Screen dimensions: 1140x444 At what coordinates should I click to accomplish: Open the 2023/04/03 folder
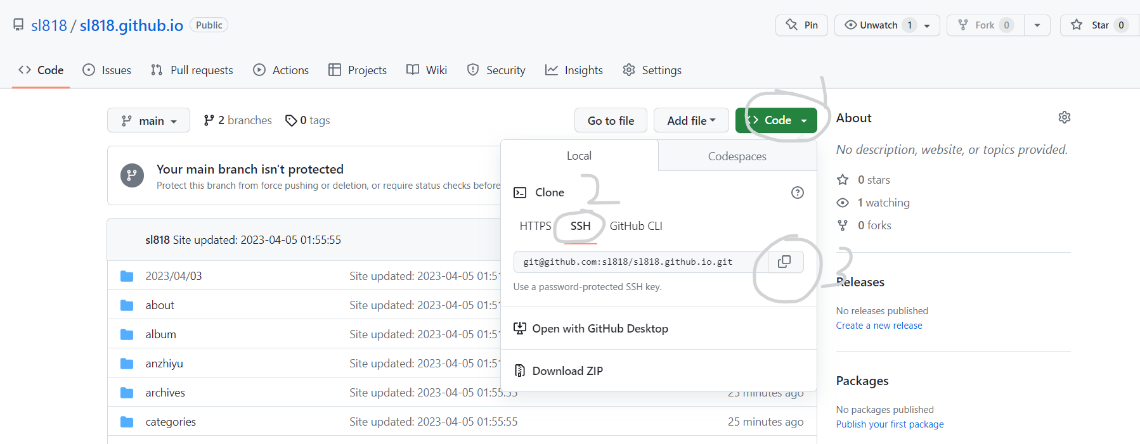174,276
